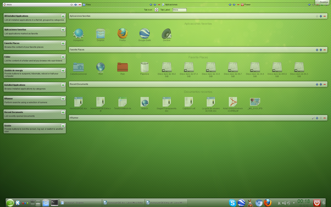Add Recent Documents source with plus
Screen dimensions: 331x207
coord(63,112)
